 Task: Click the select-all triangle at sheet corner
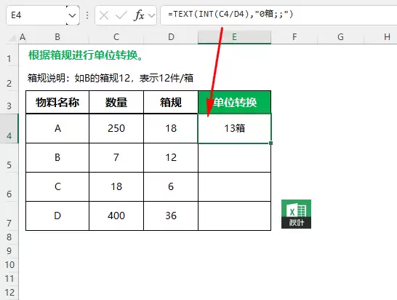[x=12, y=38]
